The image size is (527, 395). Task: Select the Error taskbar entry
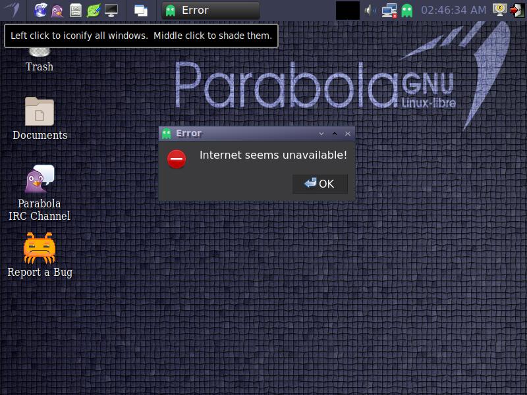211,11
